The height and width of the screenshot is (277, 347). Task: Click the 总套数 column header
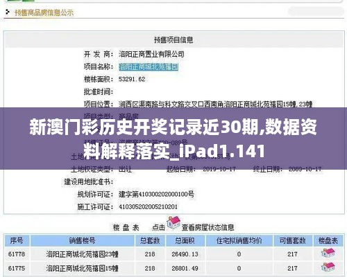click(150, 241)
